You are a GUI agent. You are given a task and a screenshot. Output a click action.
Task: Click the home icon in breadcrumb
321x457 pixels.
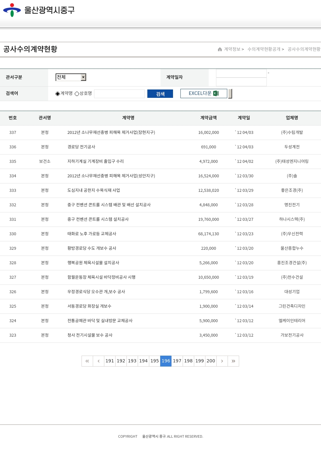pyautogui.click(x=220, y=49)
